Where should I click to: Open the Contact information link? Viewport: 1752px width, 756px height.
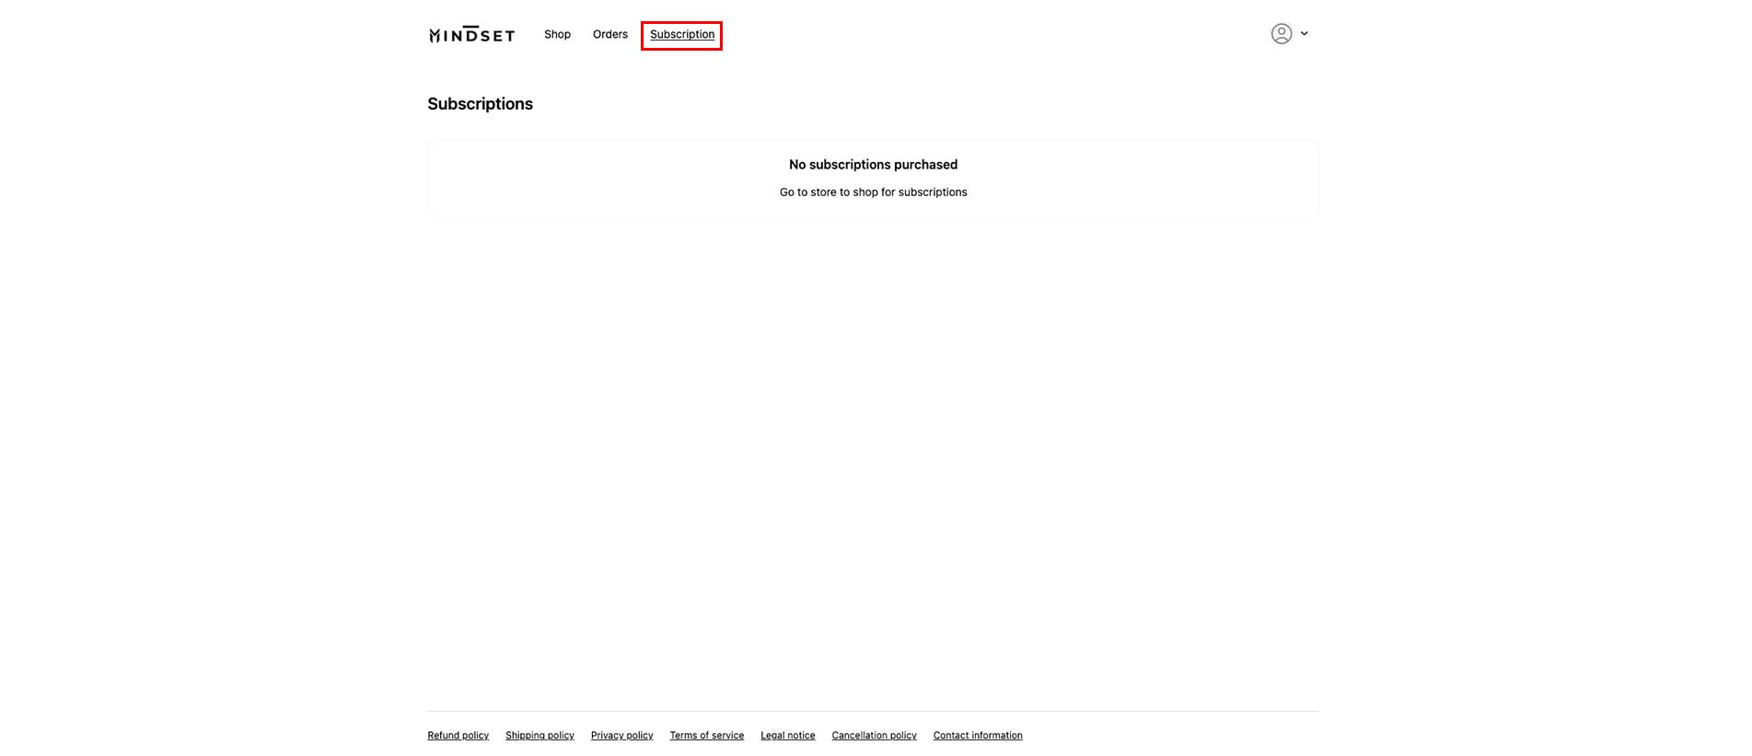978,736
